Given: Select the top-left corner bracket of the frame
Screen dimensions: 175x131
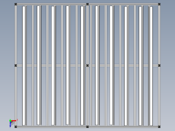Looking at the screenshot, I should point(16,4).
